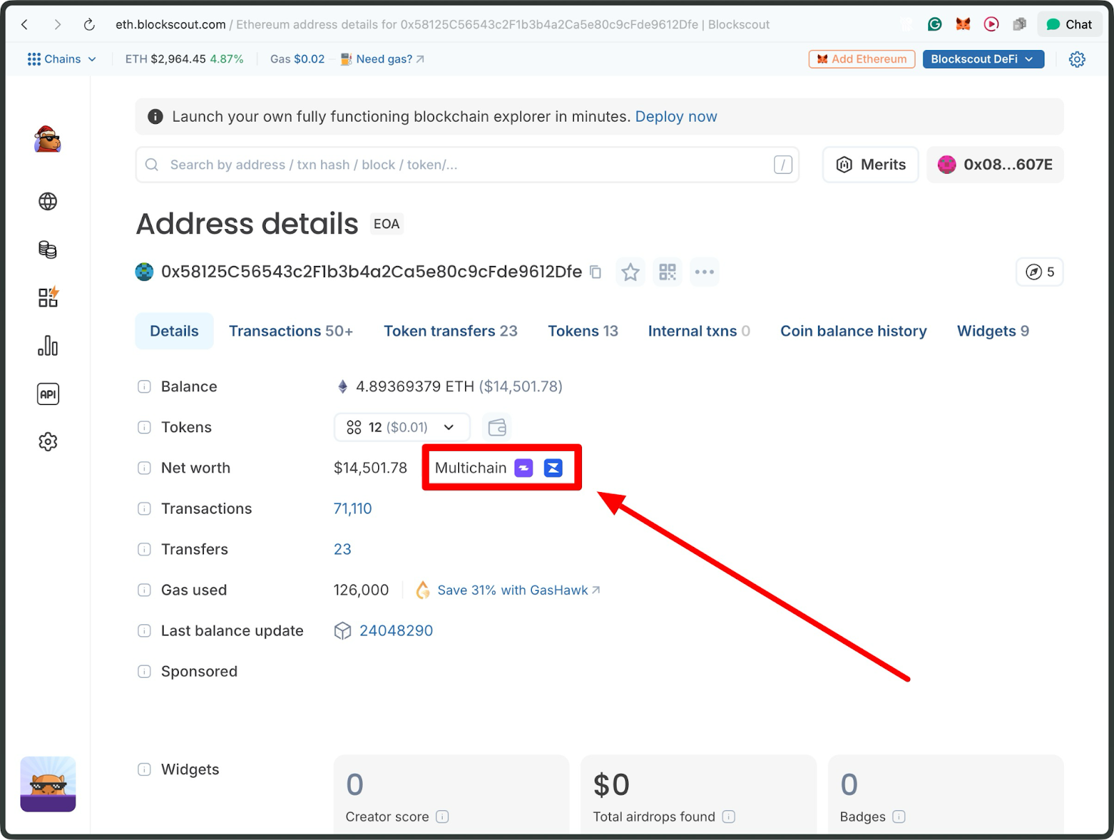This screenshot has height=840, width=1114.
Task: Open the Zerion multichain portfolio icon
Action: point(553,468)
